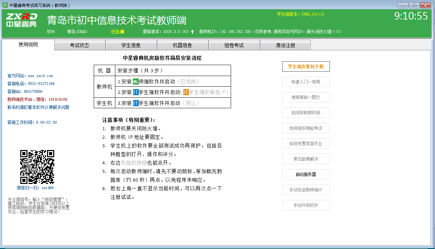Image resolution: width=435 pixels, height=249 pixels.
Task: Open official website link www.zxrd.com
Action: (40, 76)
